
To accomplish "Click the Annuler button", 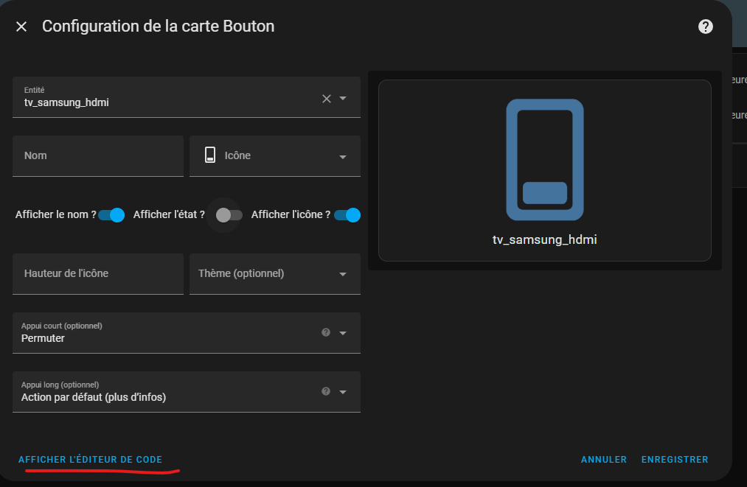I will point(604,460).
